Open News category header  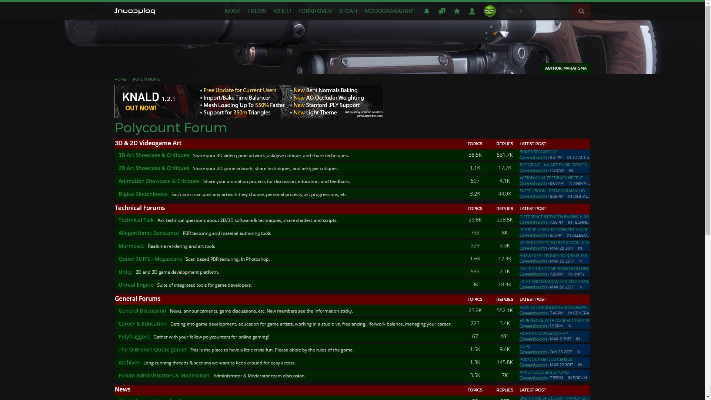[x=123, y=389]
